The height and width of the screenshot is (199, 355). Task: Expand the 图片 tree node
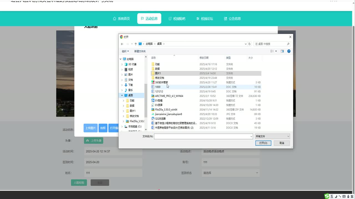(x=122, y=75)
